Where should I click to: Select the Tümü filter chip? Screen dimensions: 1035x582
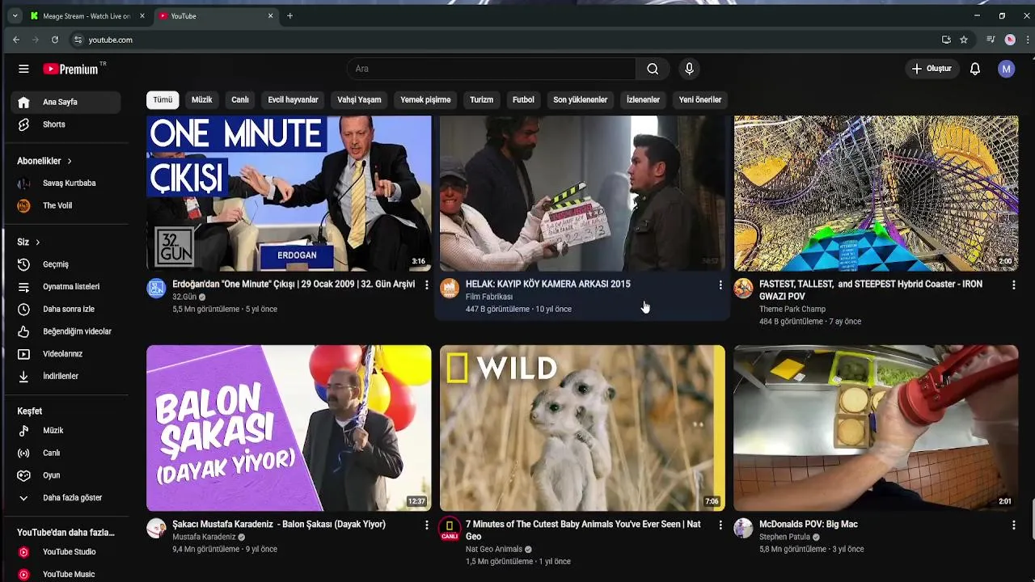(x=163, y=99)
